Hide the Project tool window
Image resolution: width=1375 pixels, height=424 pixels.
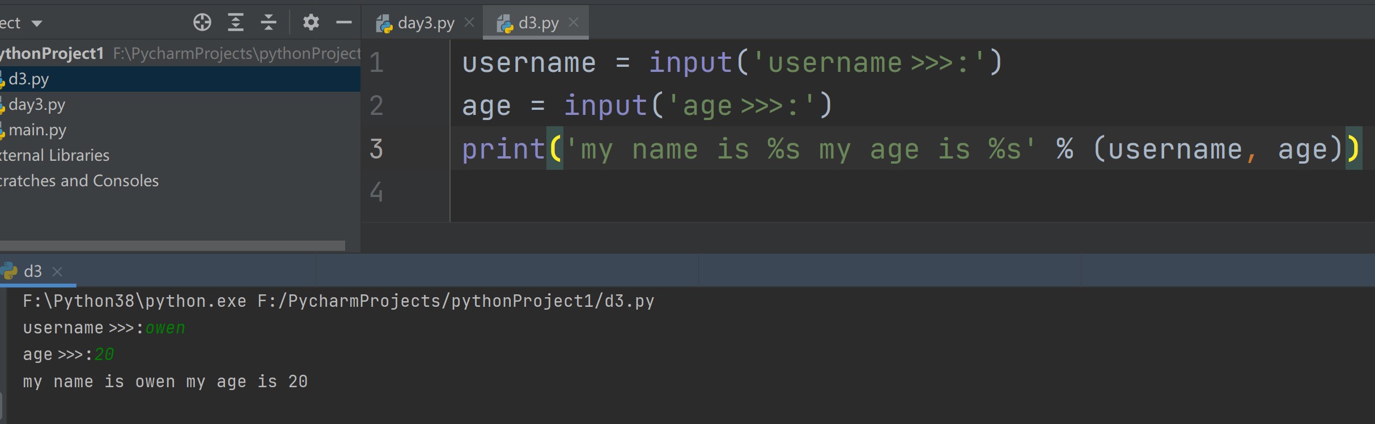(343, 23)
